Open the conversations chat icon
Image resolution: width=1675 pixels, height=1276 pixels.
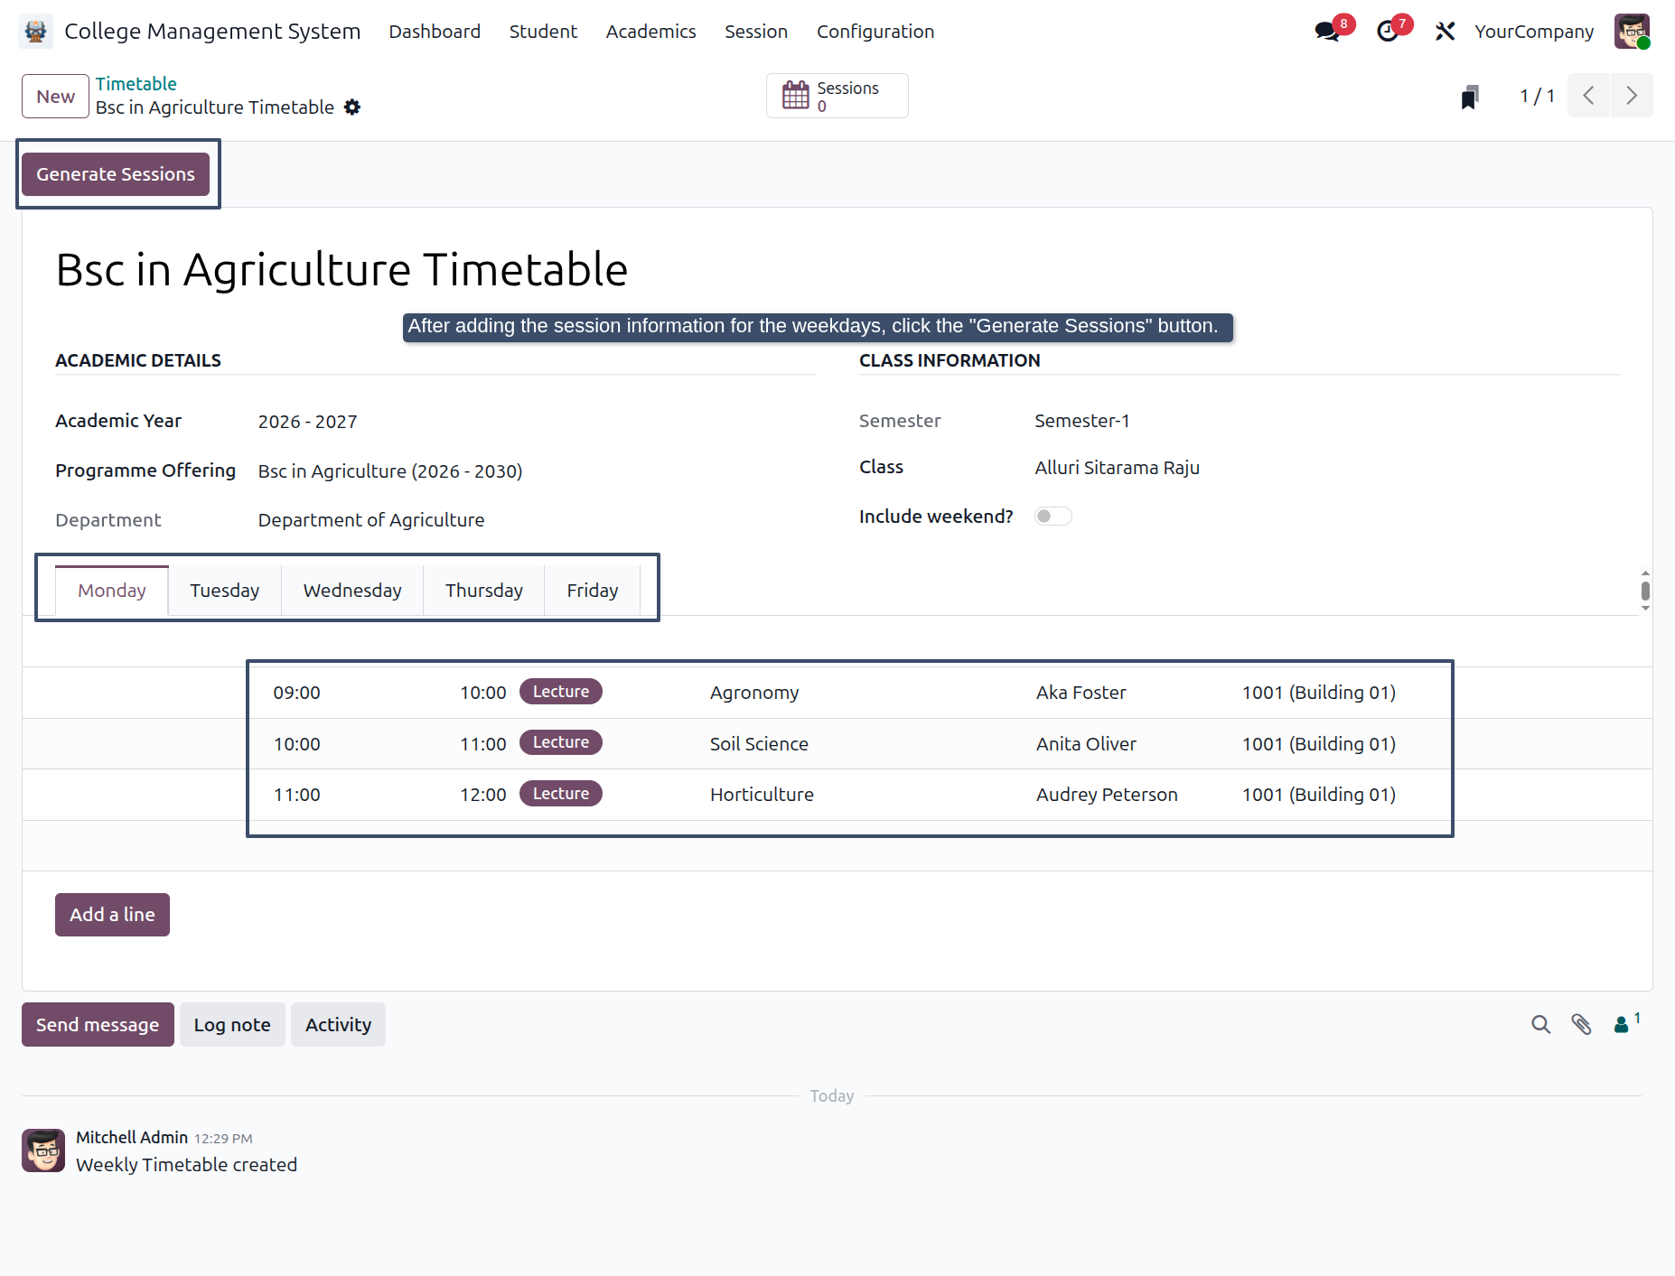tap(1327, 32)
